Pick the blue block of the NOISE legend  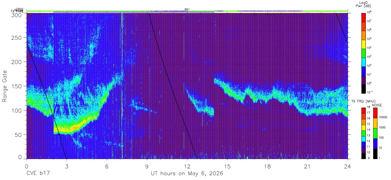click(375, 143)
